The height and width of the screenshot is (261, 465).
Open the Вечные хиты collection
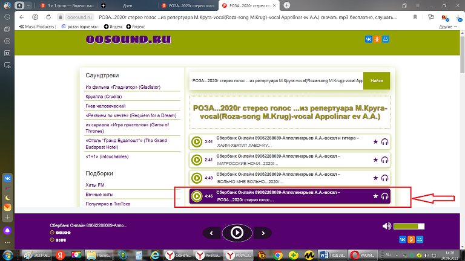pos(99,195)
